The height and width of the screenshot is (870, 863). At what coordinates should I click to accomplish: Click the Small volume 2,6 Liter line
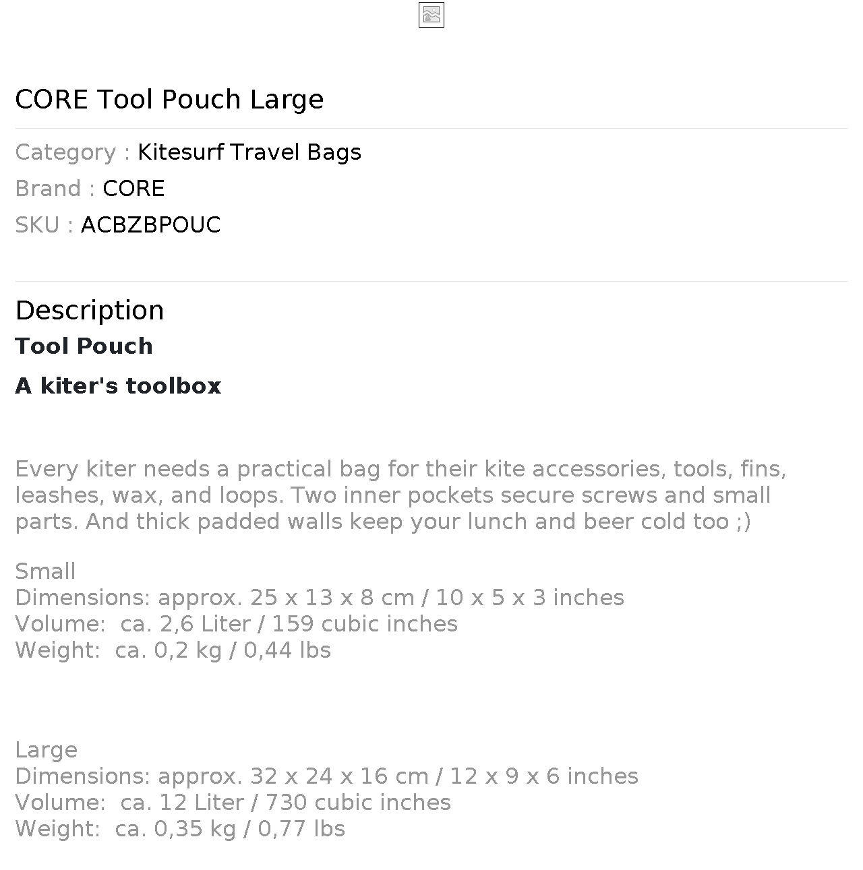(236, 624)
